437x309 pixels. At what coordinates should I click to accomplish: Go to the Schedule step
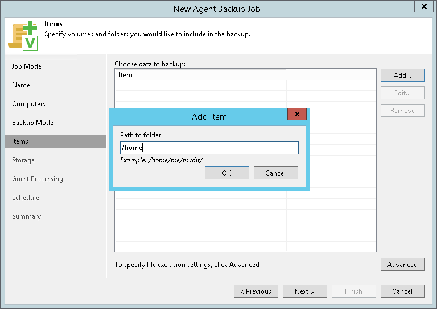click(x=26, y=198)
